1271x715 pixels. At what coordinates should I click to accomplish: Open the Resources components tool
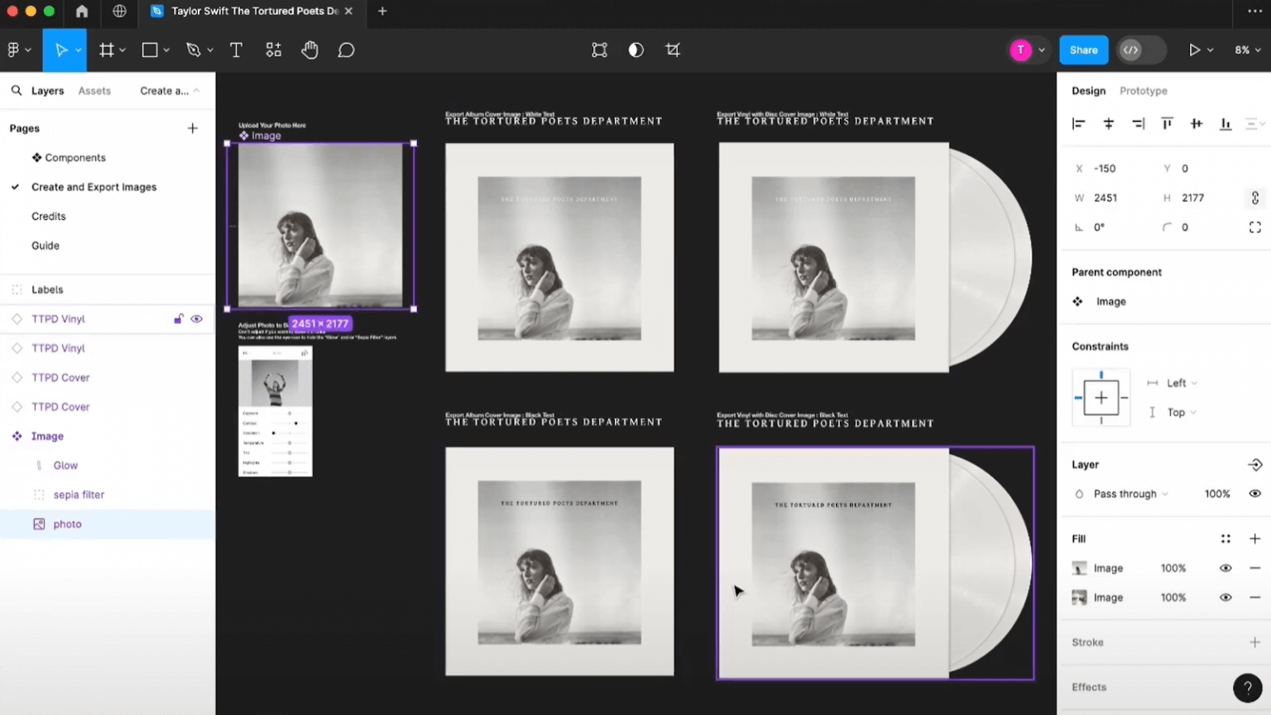[273, 50]
